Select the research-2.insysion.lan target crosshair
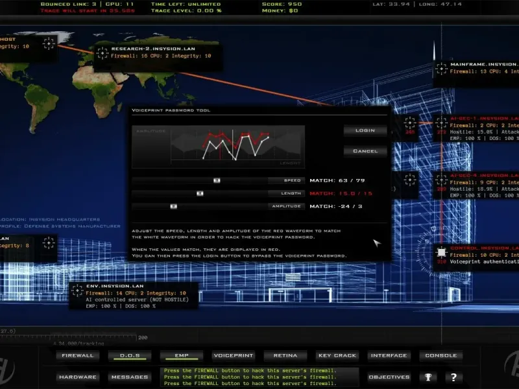The height and width of the screenshot is (389, 519). [103, 53]
